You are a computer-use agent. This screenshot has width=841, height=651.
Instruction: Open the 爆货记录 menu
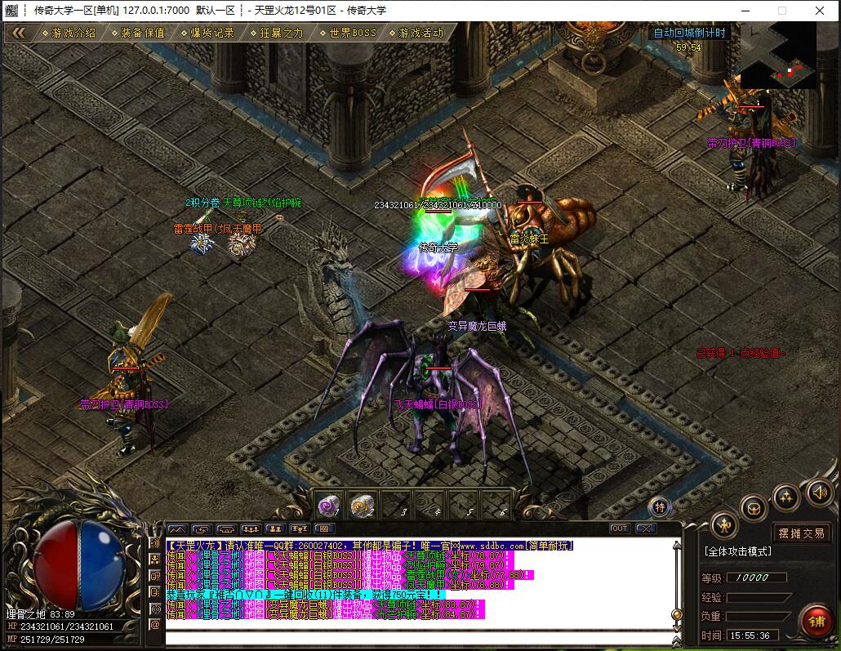coord(207,33)
